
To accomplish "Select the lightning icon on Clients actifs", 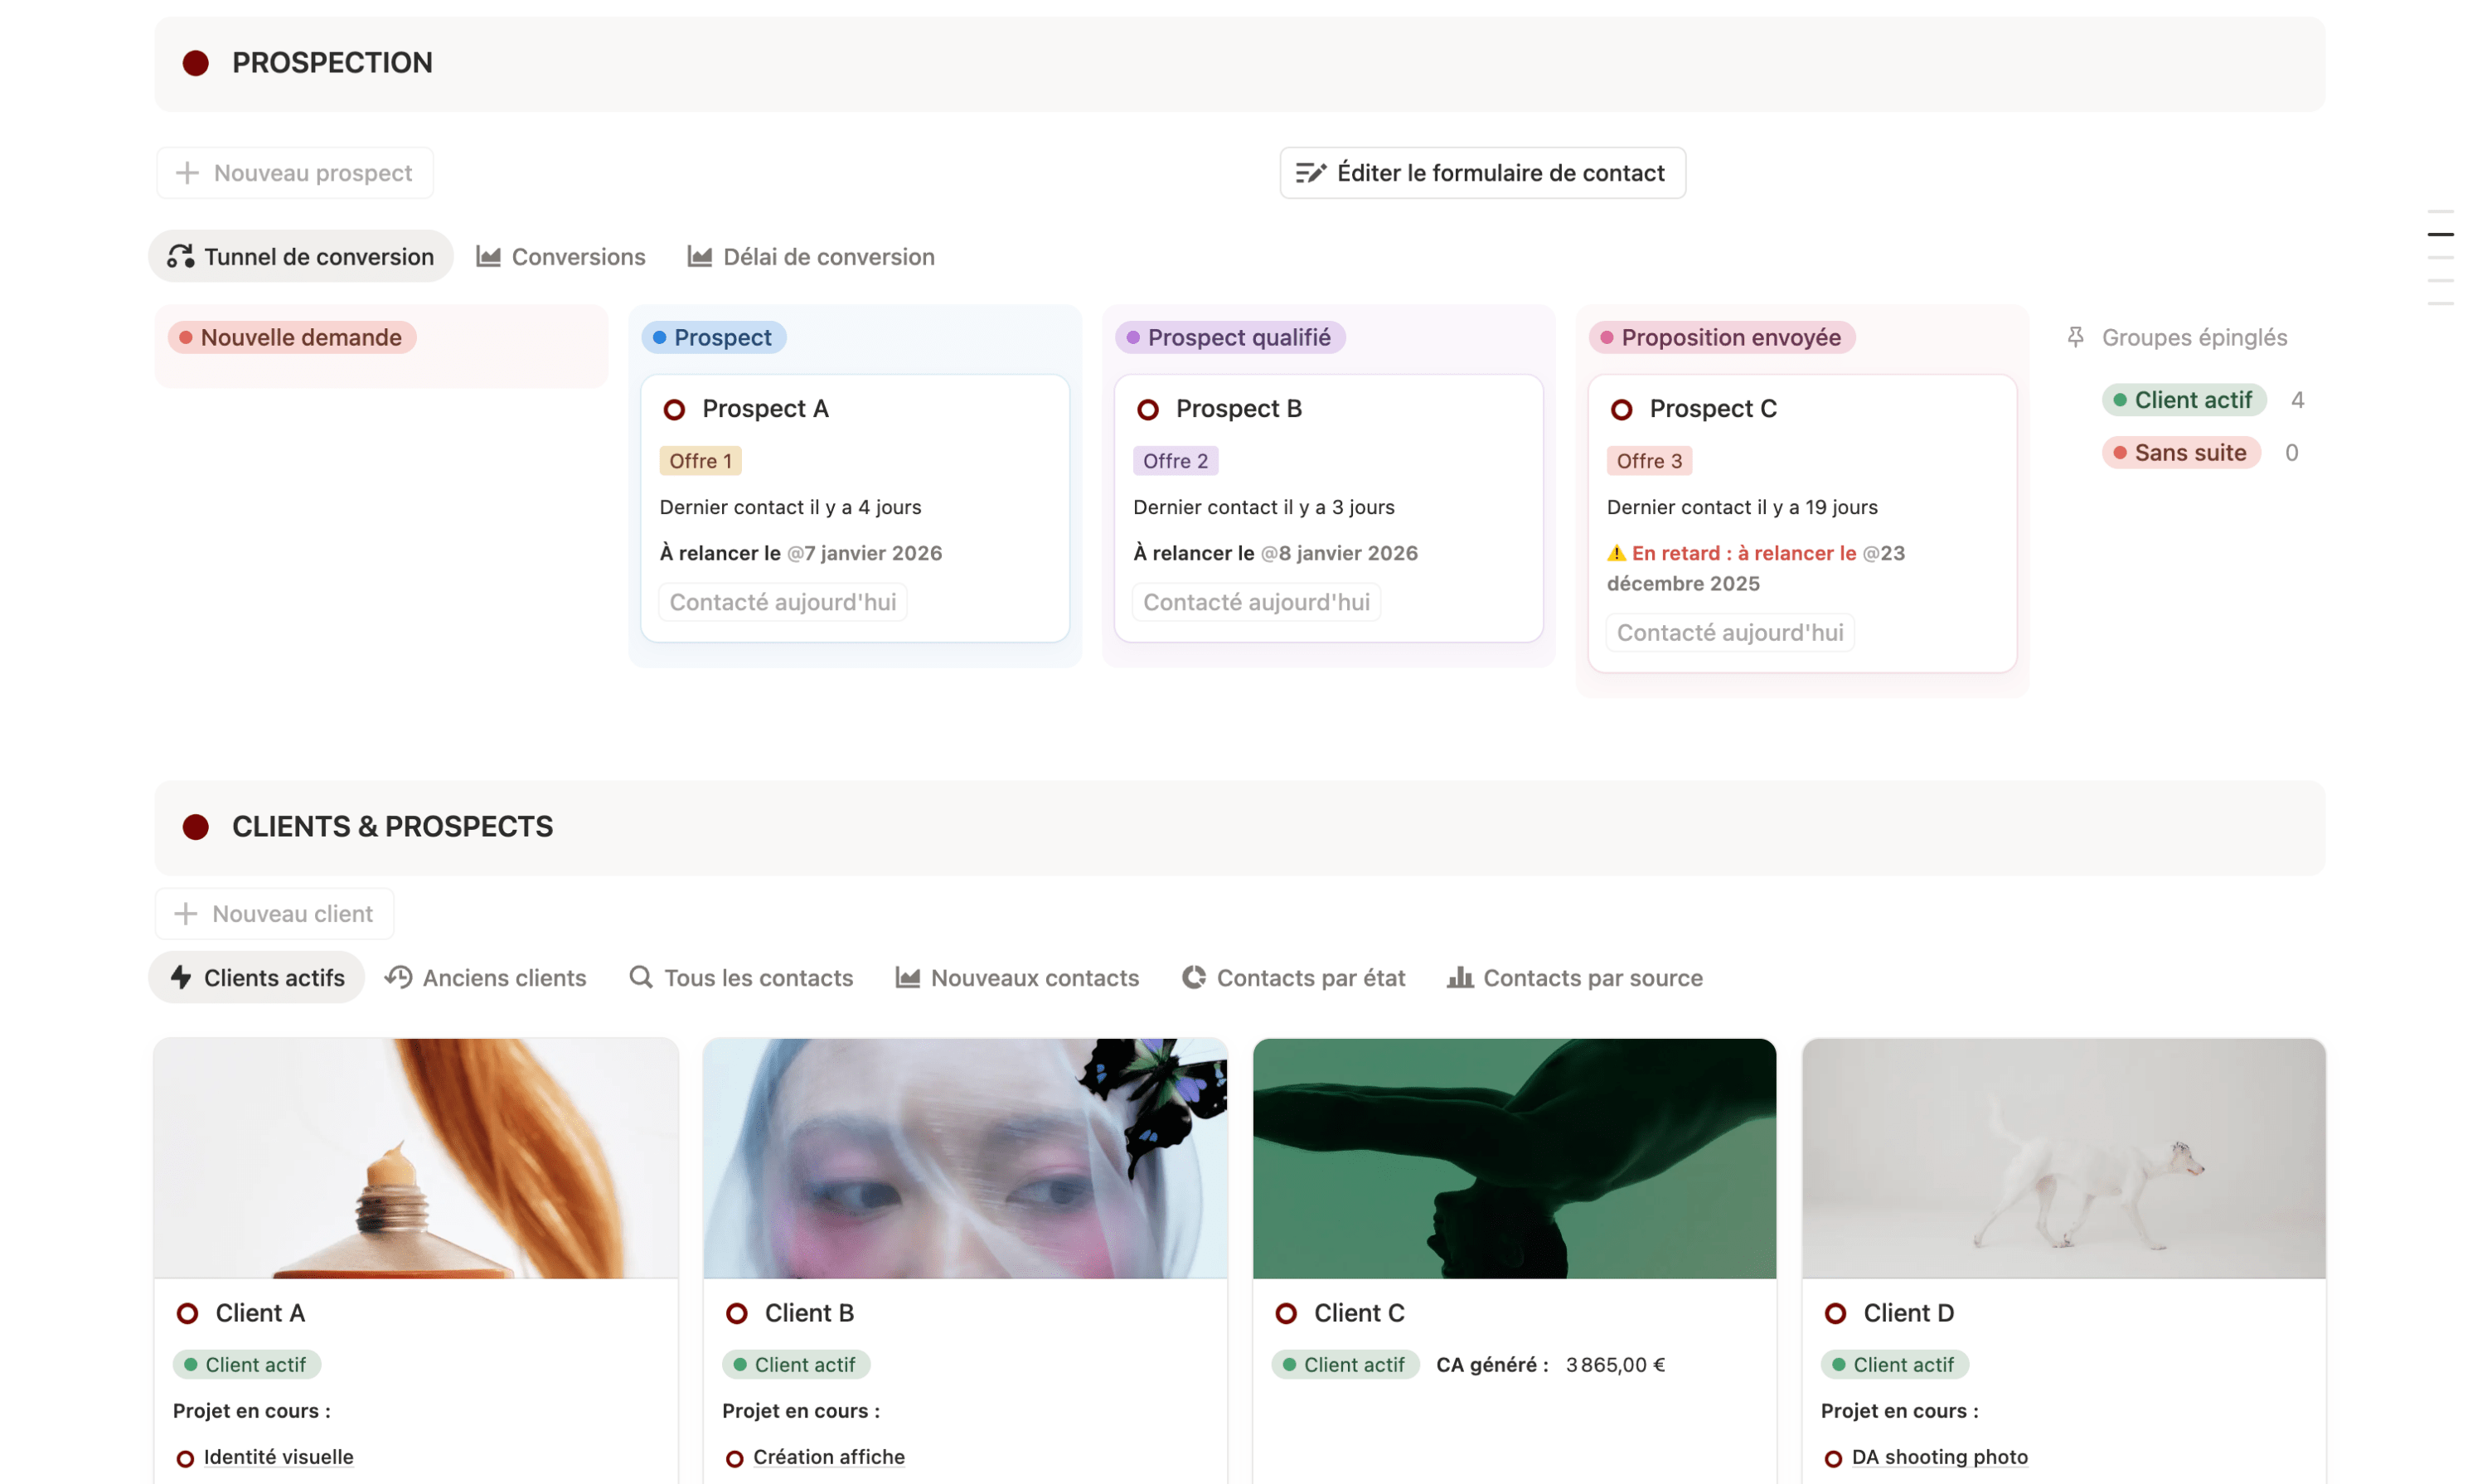I will (182, 978).
